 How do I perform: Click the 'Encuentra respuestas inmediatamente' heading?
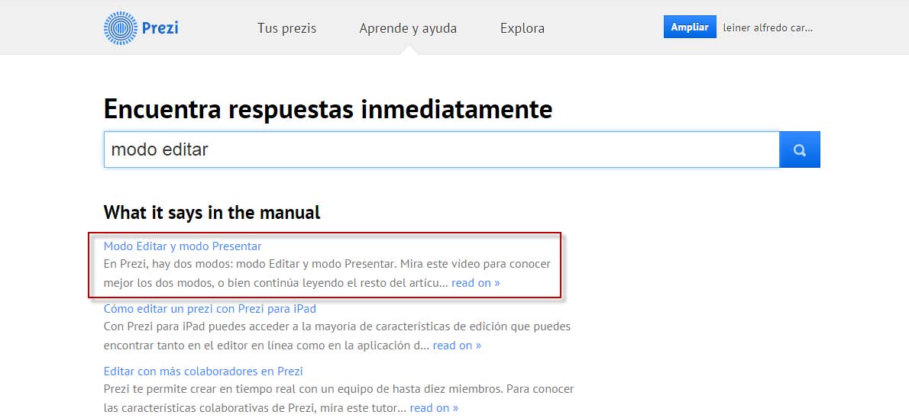click(x=328, y=109)
